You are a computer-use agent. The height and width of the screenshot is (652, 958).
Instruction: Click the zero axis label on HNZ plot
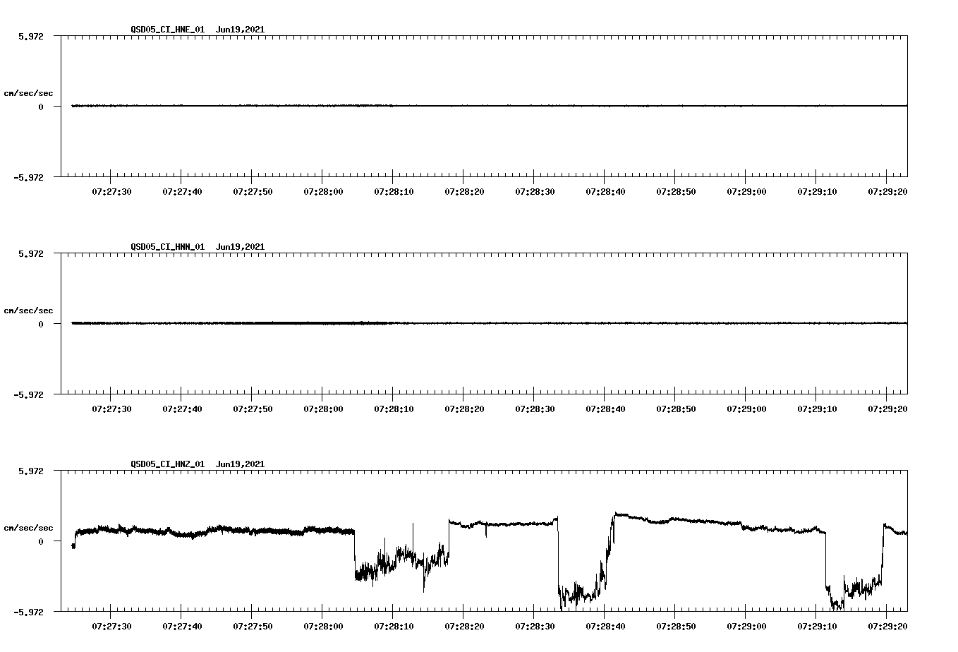(x=41, y=541)
